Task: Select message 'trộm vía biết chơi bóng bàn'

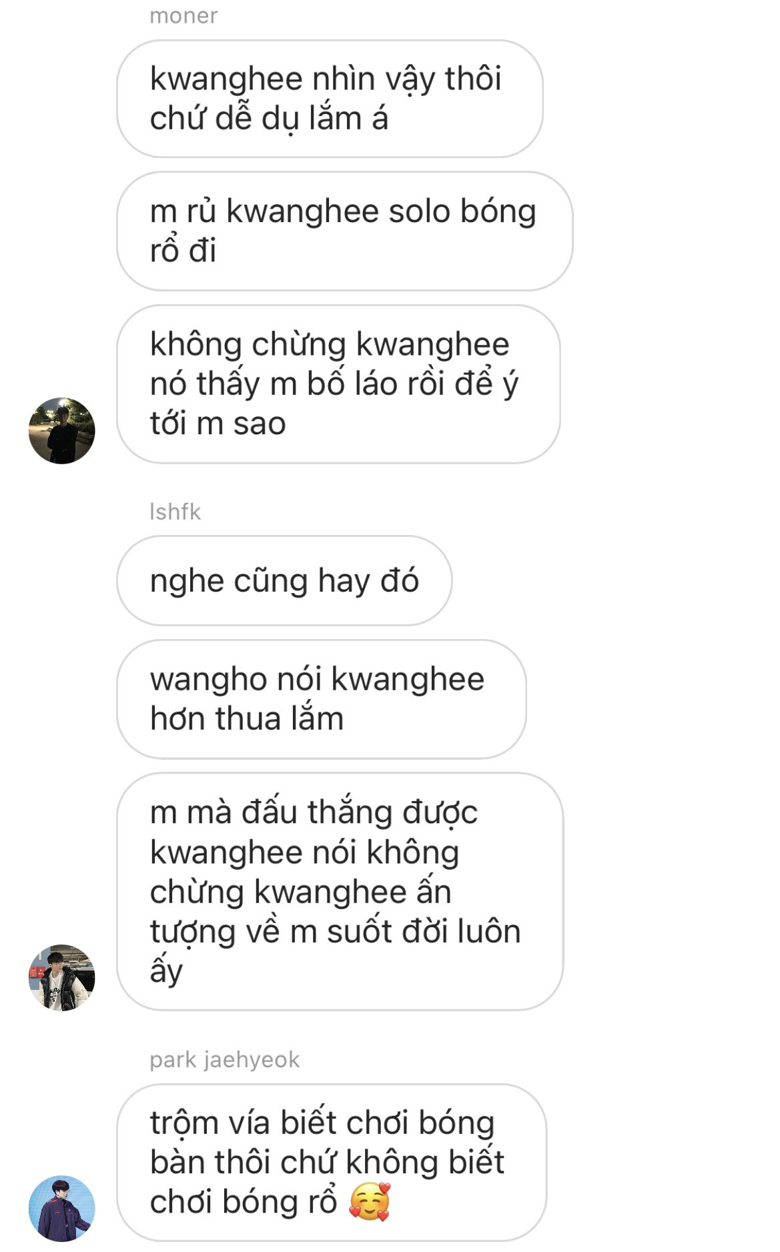Action: 332,1162
